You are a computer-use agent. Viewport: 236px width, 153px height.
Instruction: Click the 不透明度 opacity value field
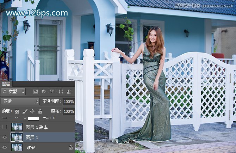click(69, 102)
